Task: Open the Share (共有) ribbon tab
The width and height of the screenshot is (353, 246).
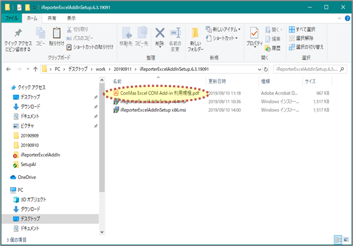Action: 52,18
